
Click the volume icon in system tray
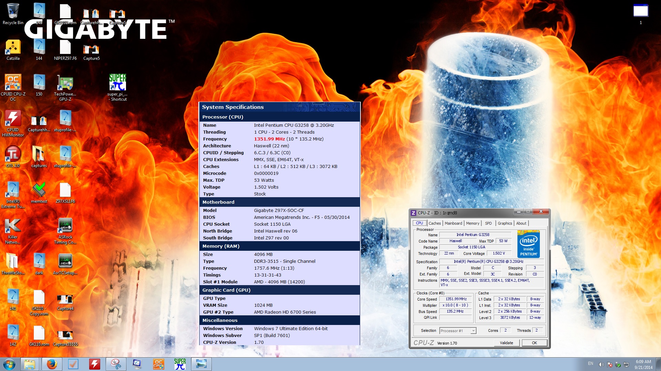tap(601, 364)
